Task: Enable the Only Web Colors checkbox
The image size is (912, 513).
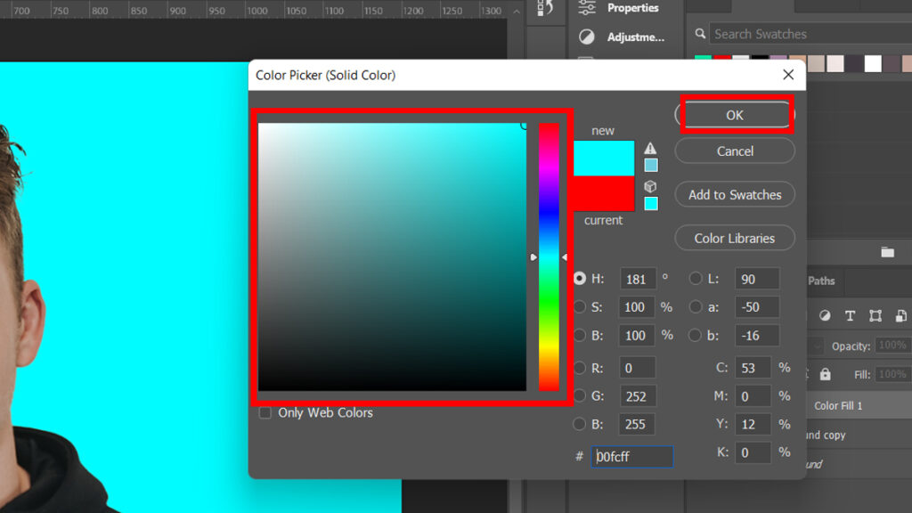Action: click(x=265, y=413)
